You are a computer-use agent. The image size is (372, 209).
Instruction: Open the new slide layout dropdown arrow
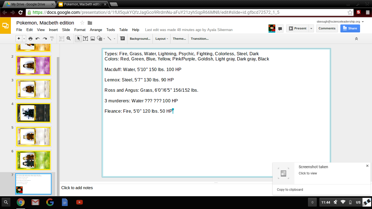tap(24, 39)
